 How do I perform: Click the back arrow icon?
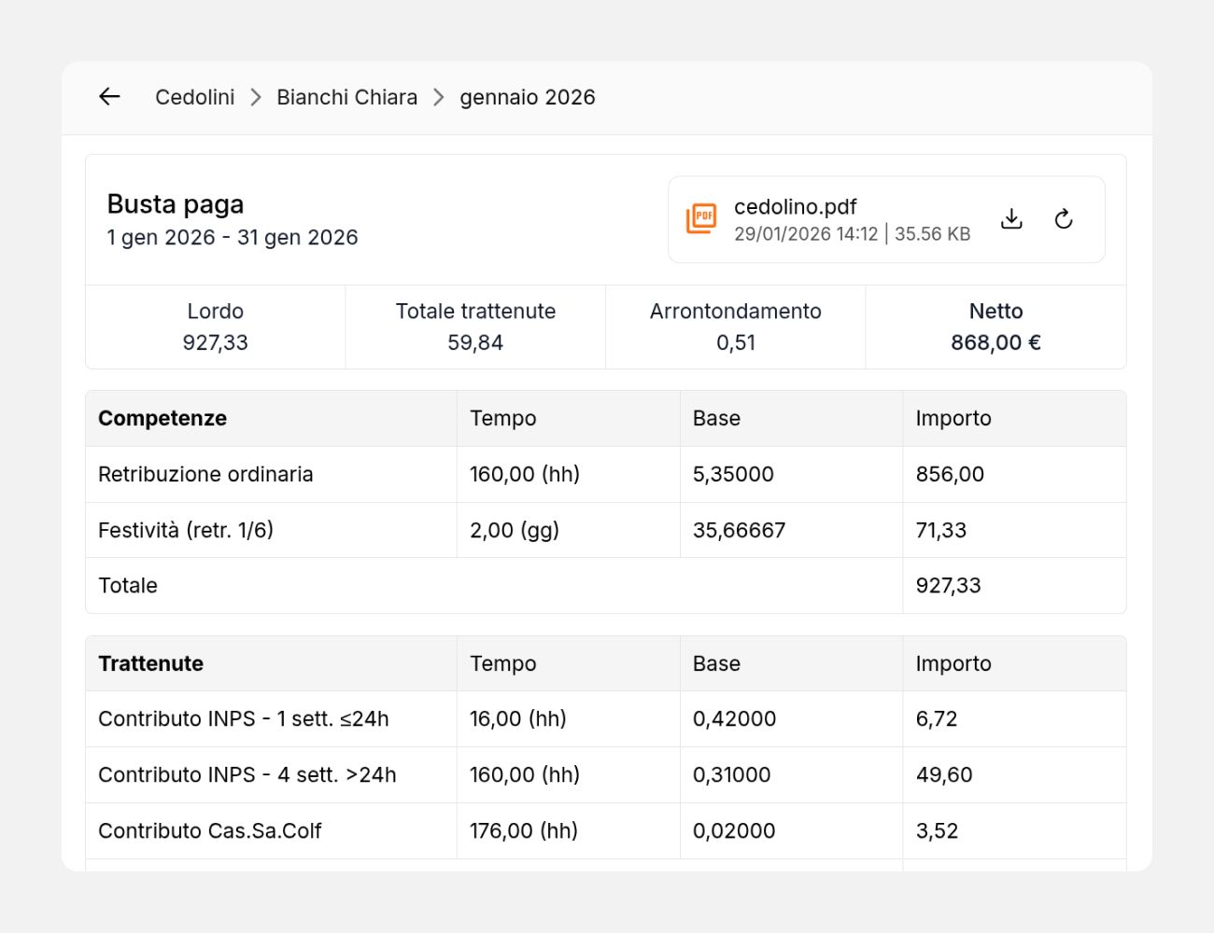tap(109, 97)
